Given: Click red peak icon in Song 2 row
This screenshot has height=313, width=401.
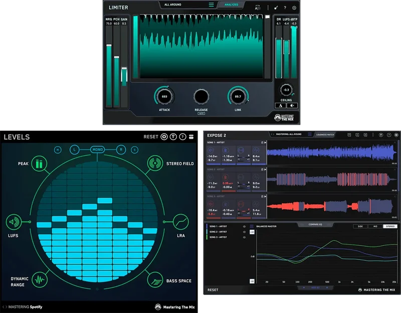Looking at the screenshot, I should point(226,177).
